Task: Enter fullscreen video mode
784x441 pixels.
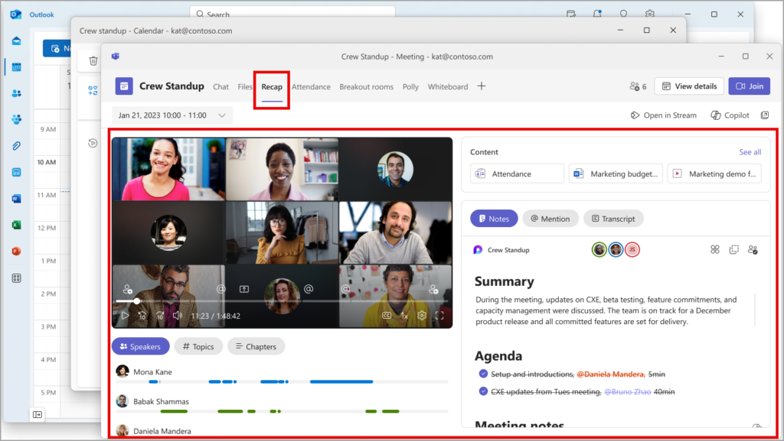Action: tap(439, 316)
